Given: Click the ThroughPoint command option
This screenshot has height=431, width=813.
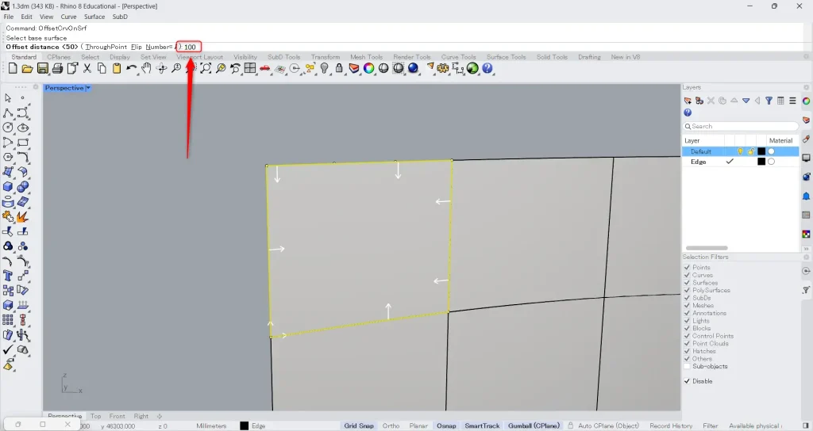Looking at the screenshot, I should pyautogui.click(x=106, y=47).
